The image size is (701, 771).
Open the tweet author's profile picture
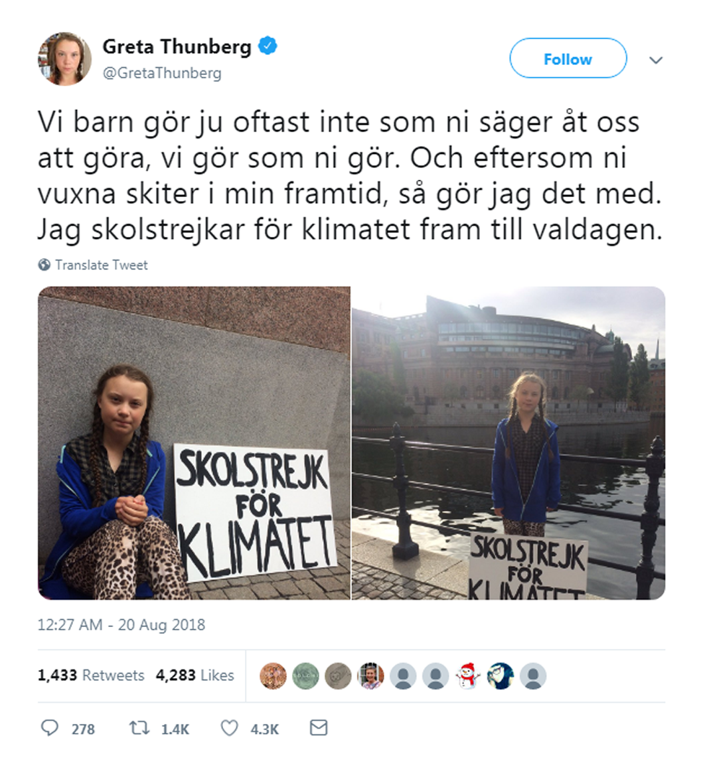click(64, 59)
